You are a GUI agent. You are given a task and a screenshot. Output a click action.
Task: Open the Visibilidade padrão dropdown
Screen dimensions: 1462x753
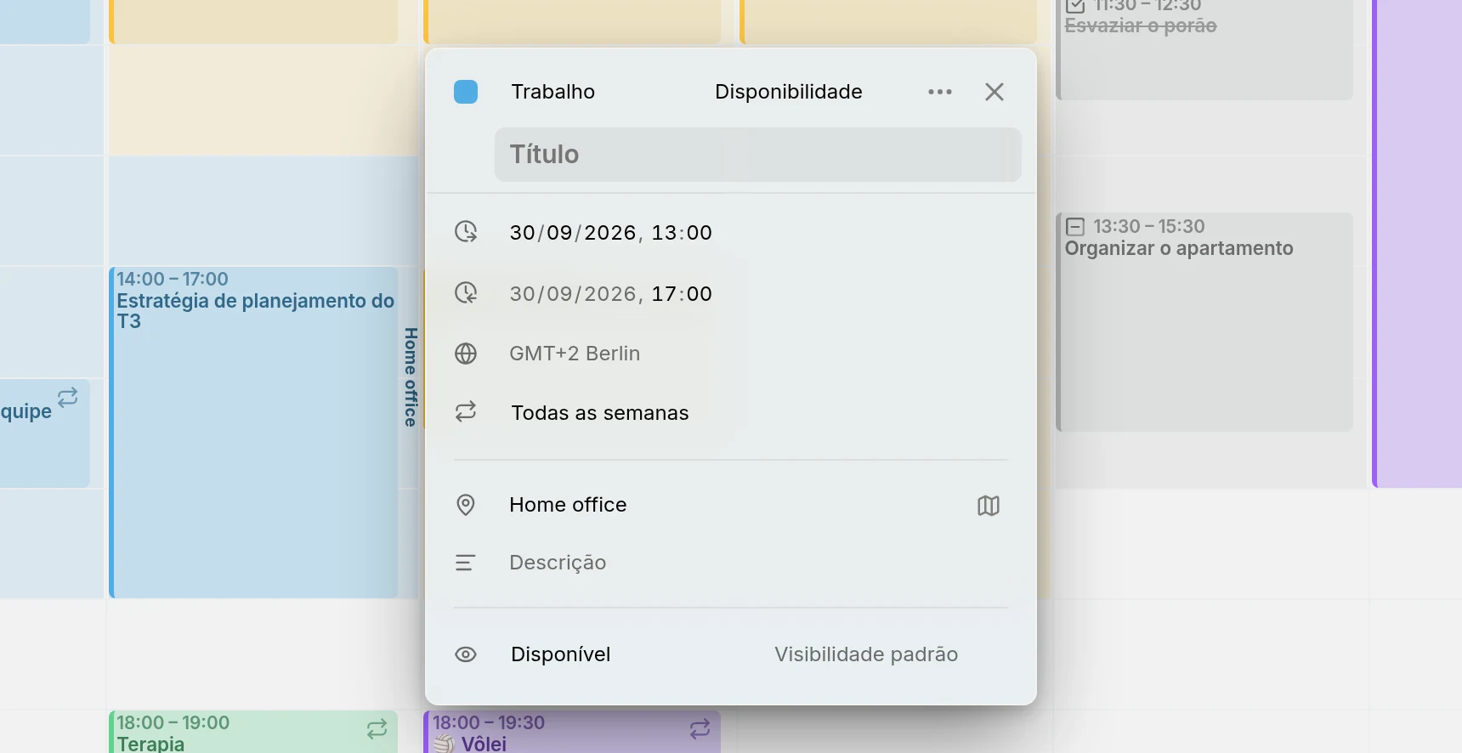coord(866,654)
